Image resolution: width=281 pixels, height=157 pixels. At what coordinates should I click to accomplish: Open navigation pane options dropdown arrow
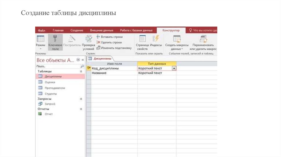pyautogui.click(x=78, y=60)
